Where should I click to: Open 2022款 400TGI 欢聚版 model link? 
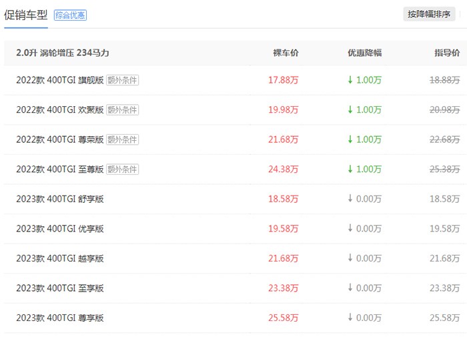[60, 109]
